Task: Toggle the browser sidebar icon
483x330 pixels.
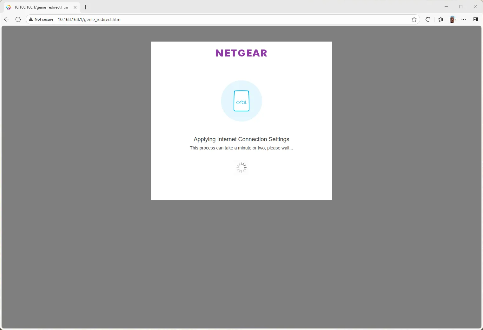Action: (475, 19)
